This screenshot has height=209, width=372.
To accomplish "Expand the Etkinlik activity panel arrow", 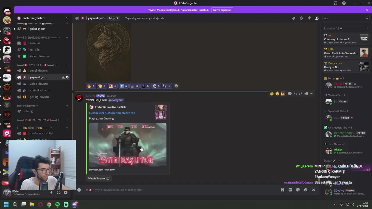I will [367, 28].
